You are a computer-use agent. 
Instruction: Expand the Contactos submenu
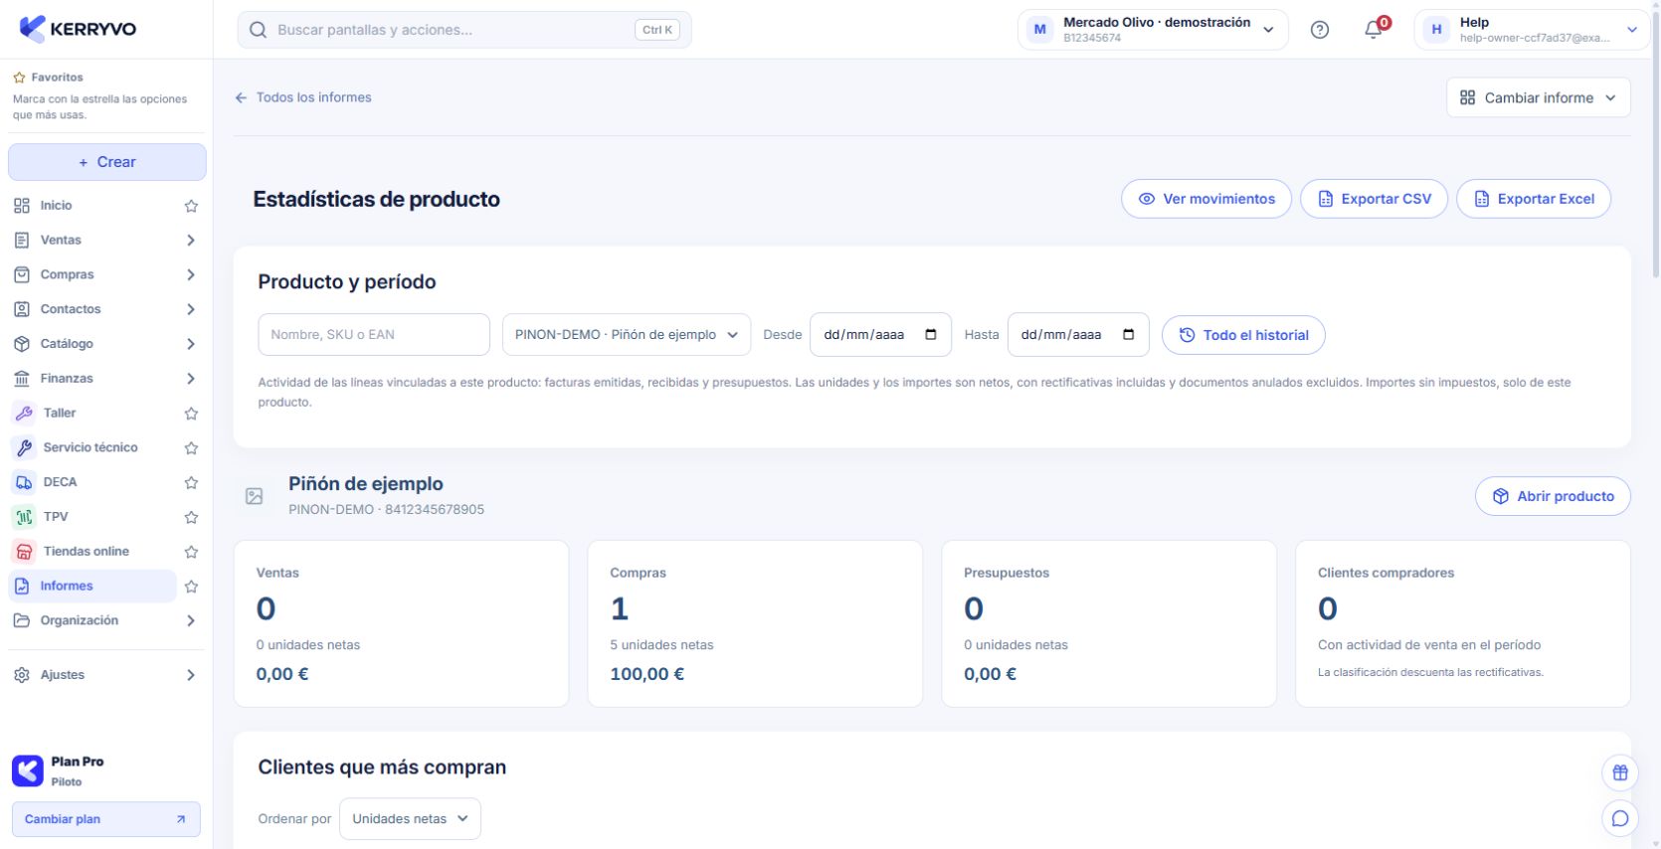coord(191,309)
